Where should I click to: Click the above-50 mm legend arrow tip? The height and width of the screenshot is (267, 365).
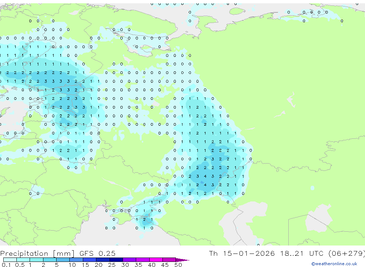(x=182, y=260)
